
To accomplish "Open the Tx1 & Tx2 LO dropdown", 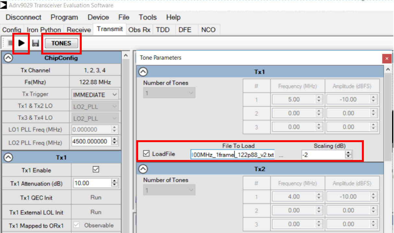I will (x=95, y=106).
